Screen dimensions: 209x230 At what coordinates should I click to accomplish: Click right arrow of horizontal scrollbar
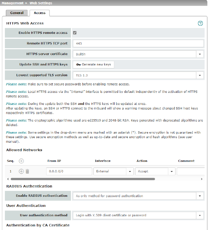click(x=202, y=179)
